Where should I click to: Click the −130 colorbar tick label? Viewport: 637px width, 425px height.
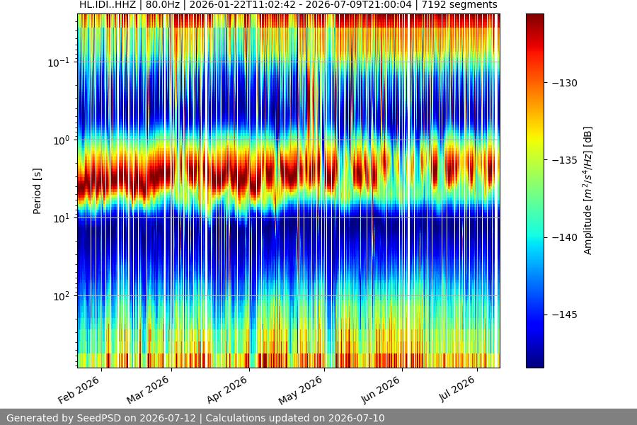[564, 83]
